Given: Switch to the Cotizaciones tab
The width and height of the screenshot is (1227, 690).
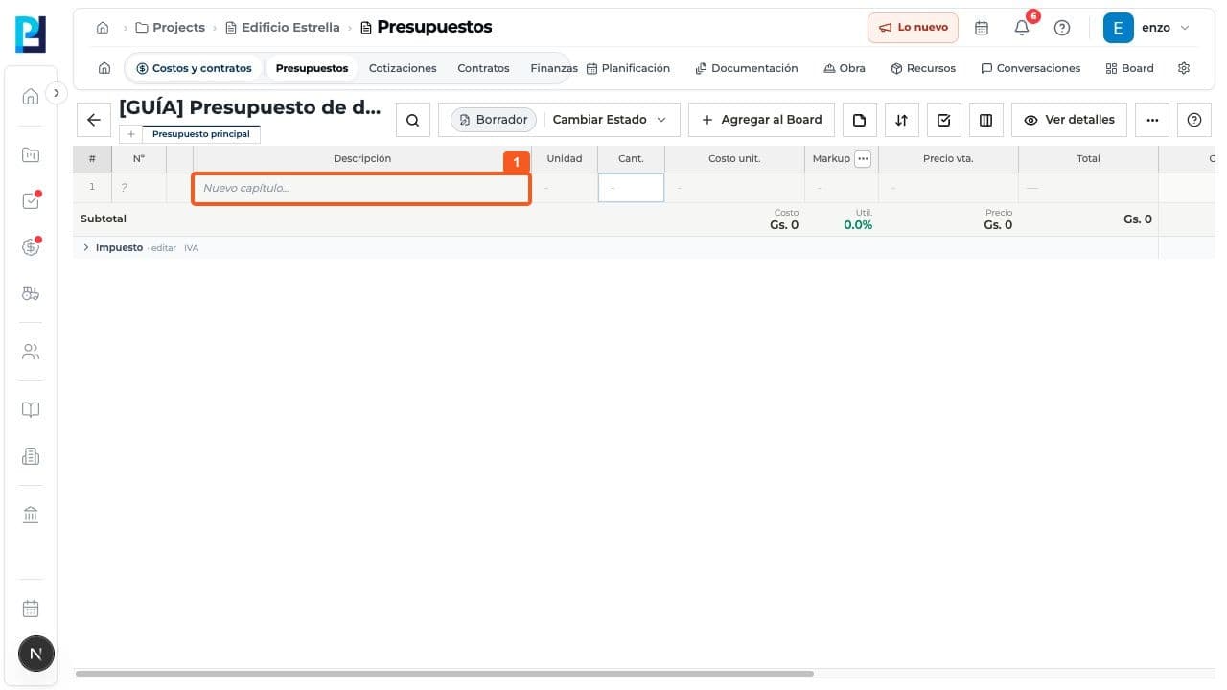Looking at the screenshot, I should click(x=403, y=68).
